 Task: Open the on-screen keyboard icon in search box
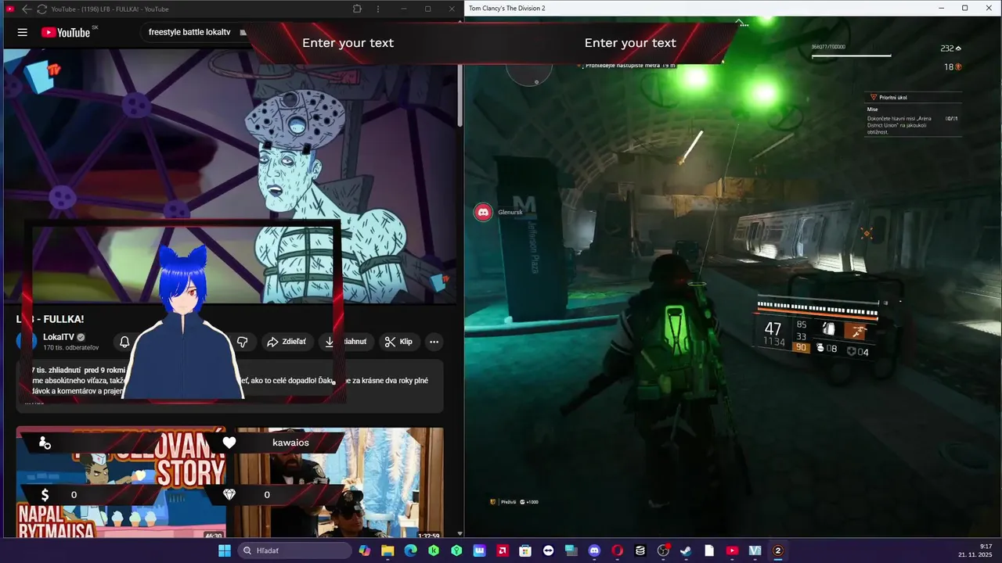pyautogui.click(x=243, y=33)
